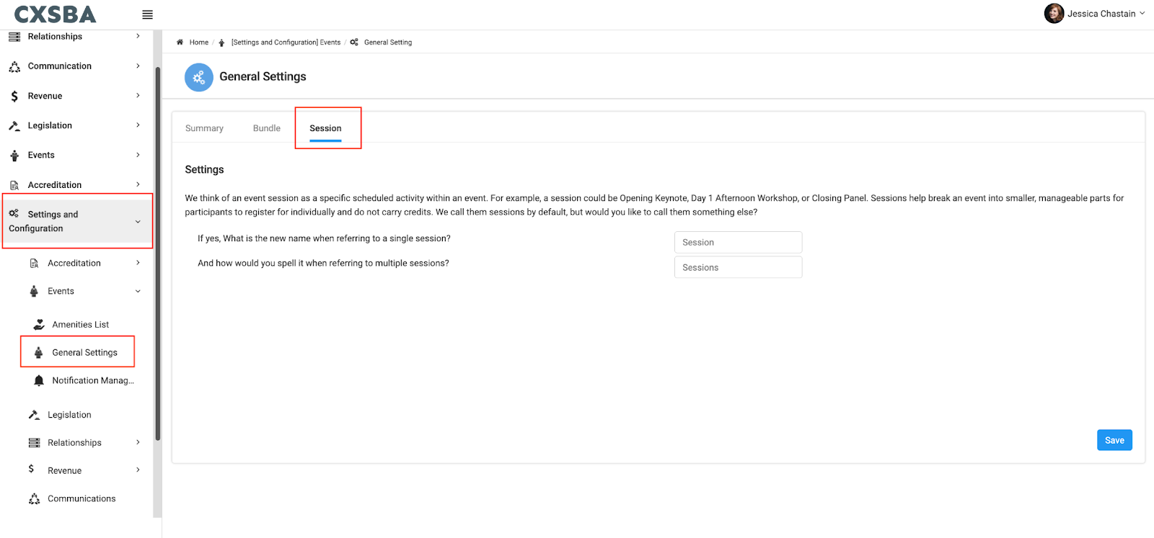Click the Notification Management bell icon
This screenshot has height=538, width=1154.
tap(39, 380)
